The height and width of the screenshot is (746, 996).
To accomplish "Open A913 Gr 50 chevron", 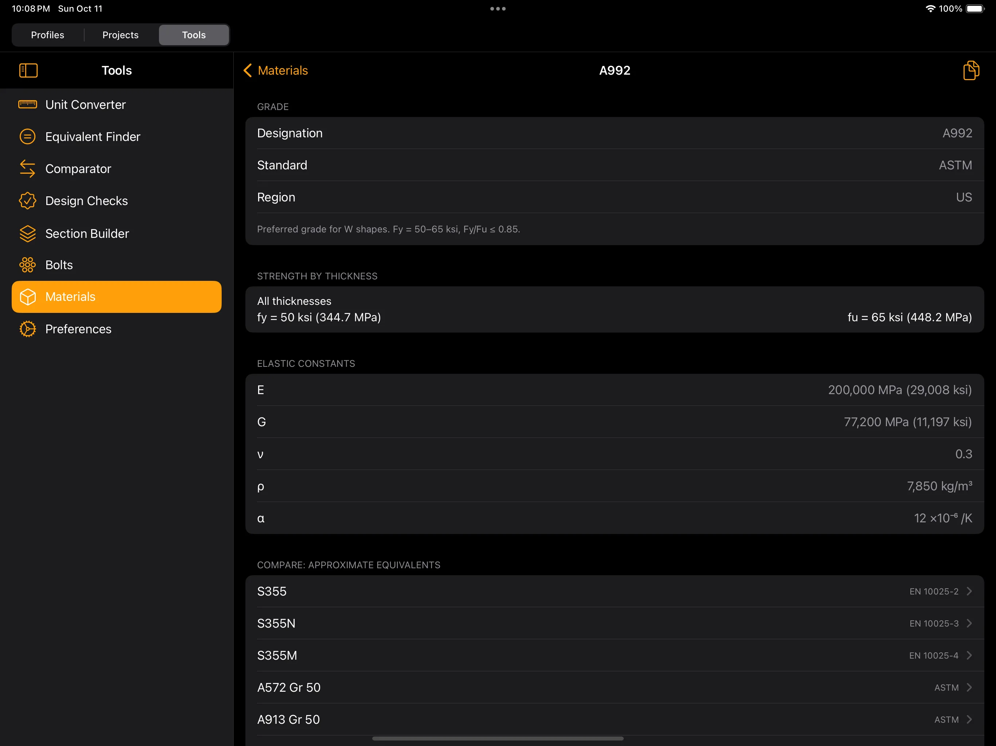I will pyautogui.click(x=969, y=719).
